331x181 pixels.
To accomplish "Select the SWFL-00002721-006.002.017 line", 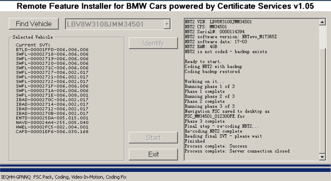I will click(x=52, y=77).
